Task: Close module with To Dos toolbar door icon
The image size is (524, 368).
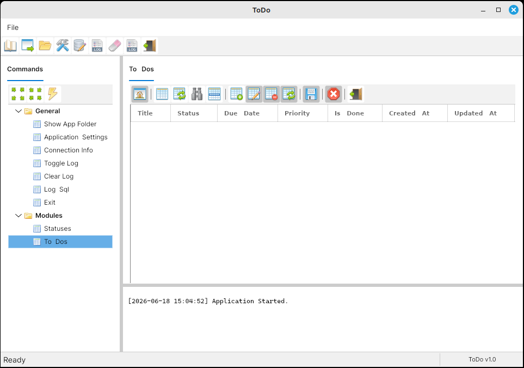Action: 355,94
